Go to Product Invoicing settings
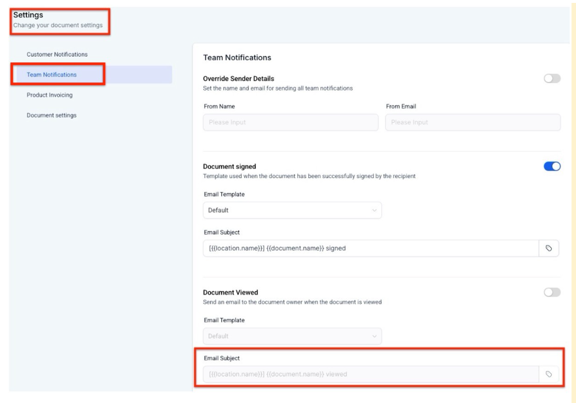The image size is (576, 403). point(50,95)
